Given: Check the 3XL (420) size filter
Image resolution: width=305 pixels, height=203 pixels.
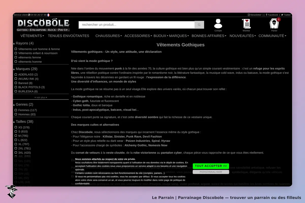Looking at the screenshot, I should [16, 153].
